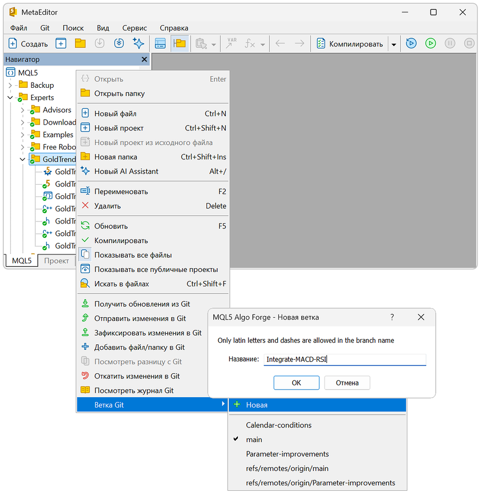Screen dimensions: 479x494
Task: Click the Обновить refresh icon
Action: tap(85, 226)
